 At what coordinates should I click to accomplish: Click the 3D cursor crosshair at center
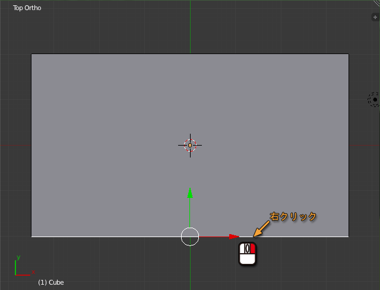[190, 145]
